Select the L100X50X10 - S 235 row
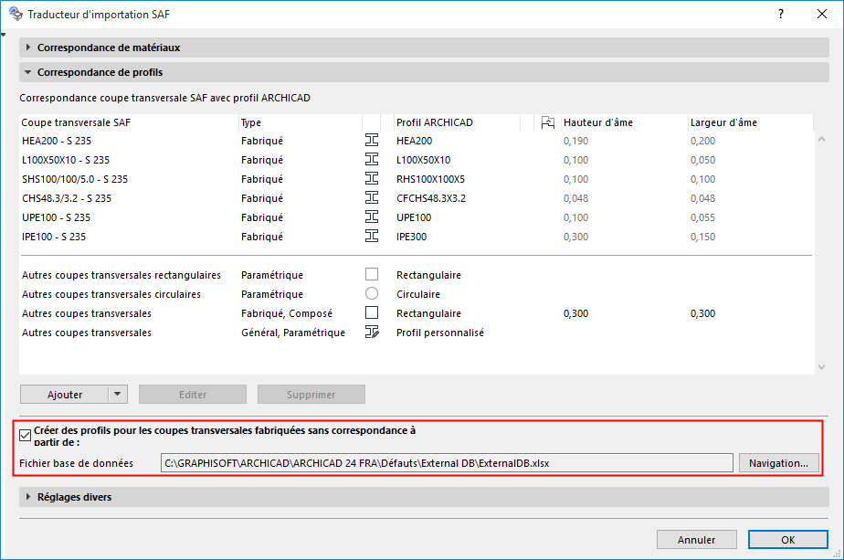The height and width of the screenshot is (560, 844). [x=416, y=160]
